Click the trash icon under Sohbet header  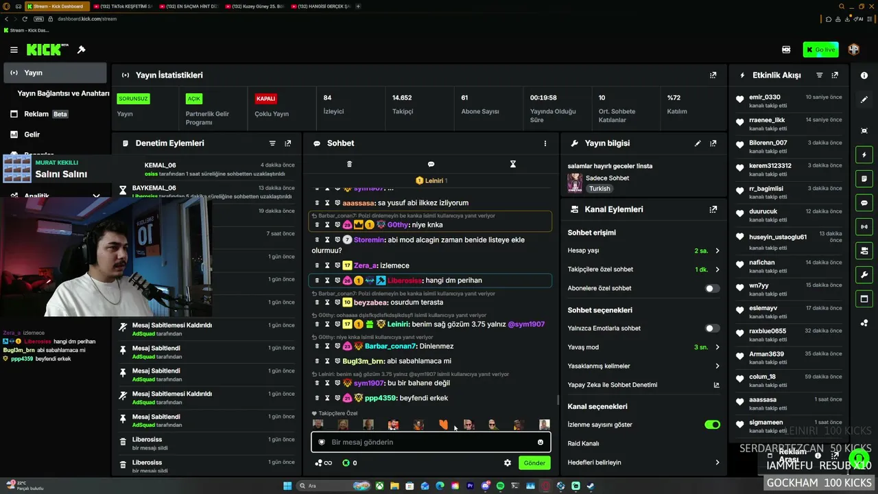pos(349,164)
